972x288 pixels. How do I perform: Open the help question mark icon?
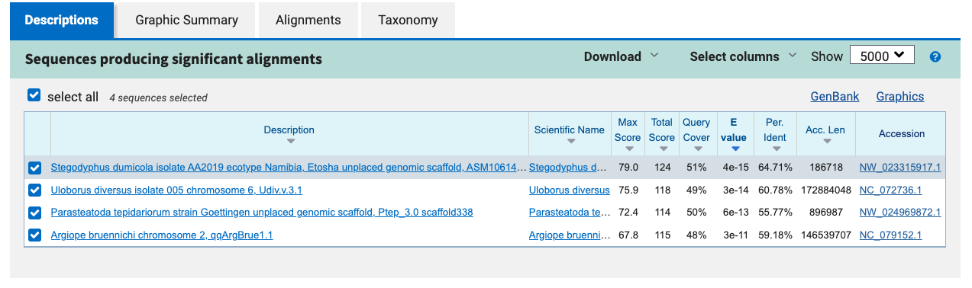(x=935, y=57)
